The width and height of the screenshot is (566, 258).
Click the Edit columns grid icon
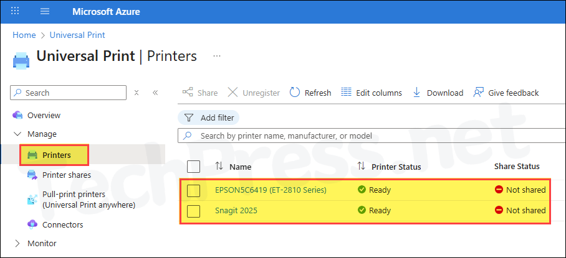[346, 92]
